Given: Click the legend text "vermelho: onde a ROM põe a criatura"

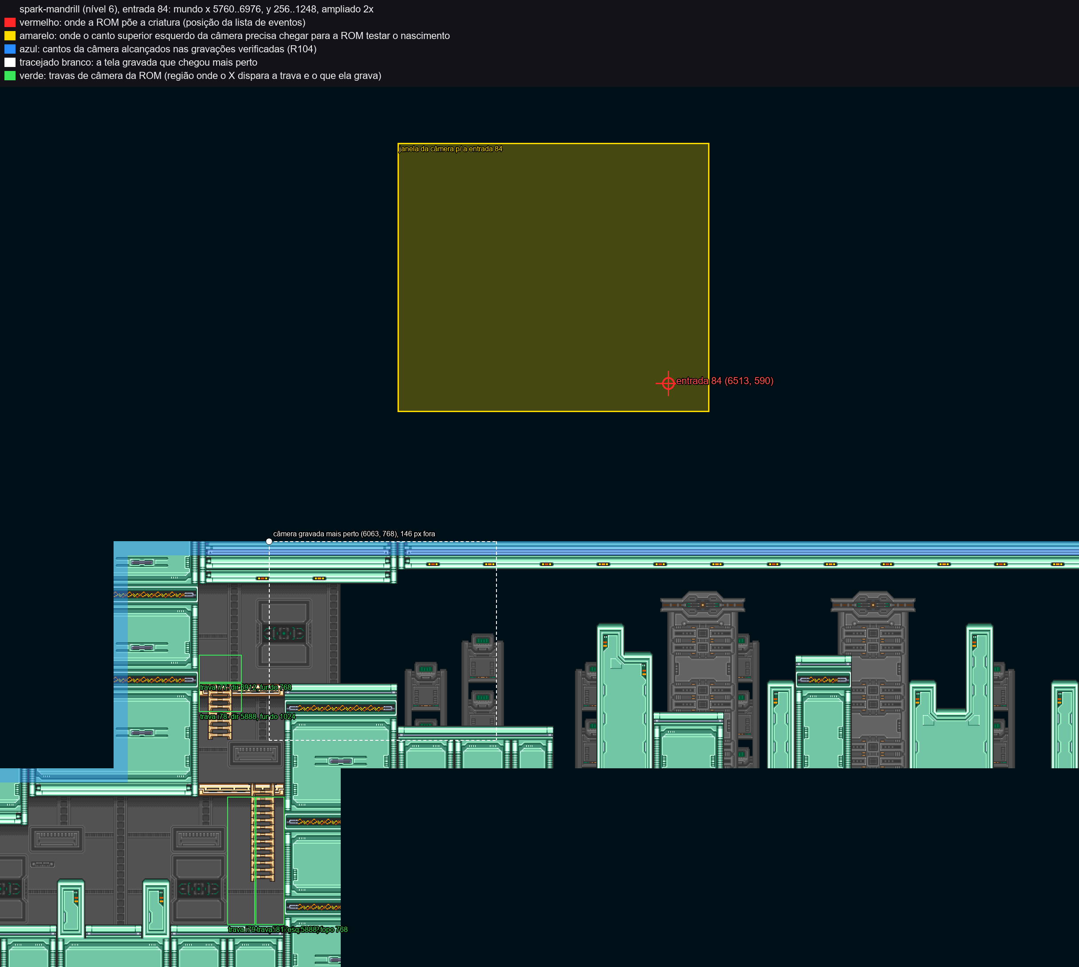Looking at the screenshot, I should 162,22.
